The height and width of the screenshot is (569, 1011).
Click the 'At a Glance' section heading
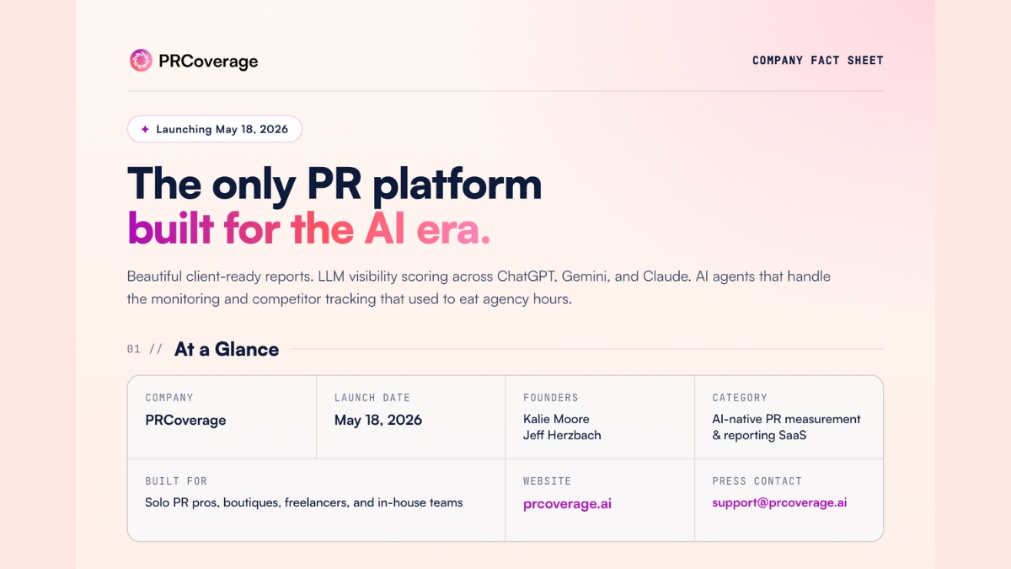point(227,349)
